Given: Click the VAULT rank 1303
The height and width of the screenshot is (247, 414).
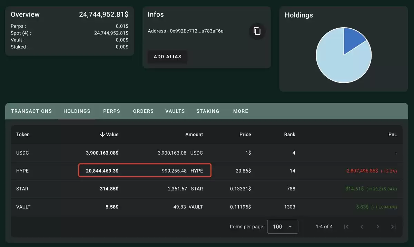Looking at the screenshot, I should click(290, 207).
